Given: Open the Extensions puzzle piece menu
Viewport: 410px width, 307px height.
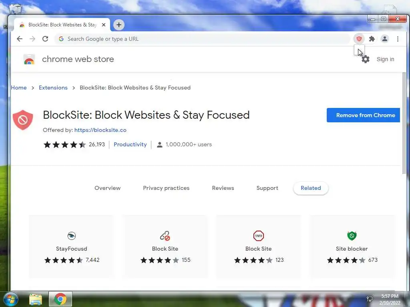Looking at the screenshot, I should [372, 39].
